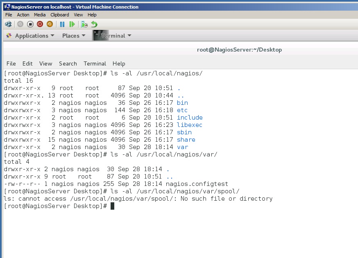Image resolution: width=358 pixels, height=258 pixels.
Task: Open the Clipboard menu
Action: click(59, 15)
